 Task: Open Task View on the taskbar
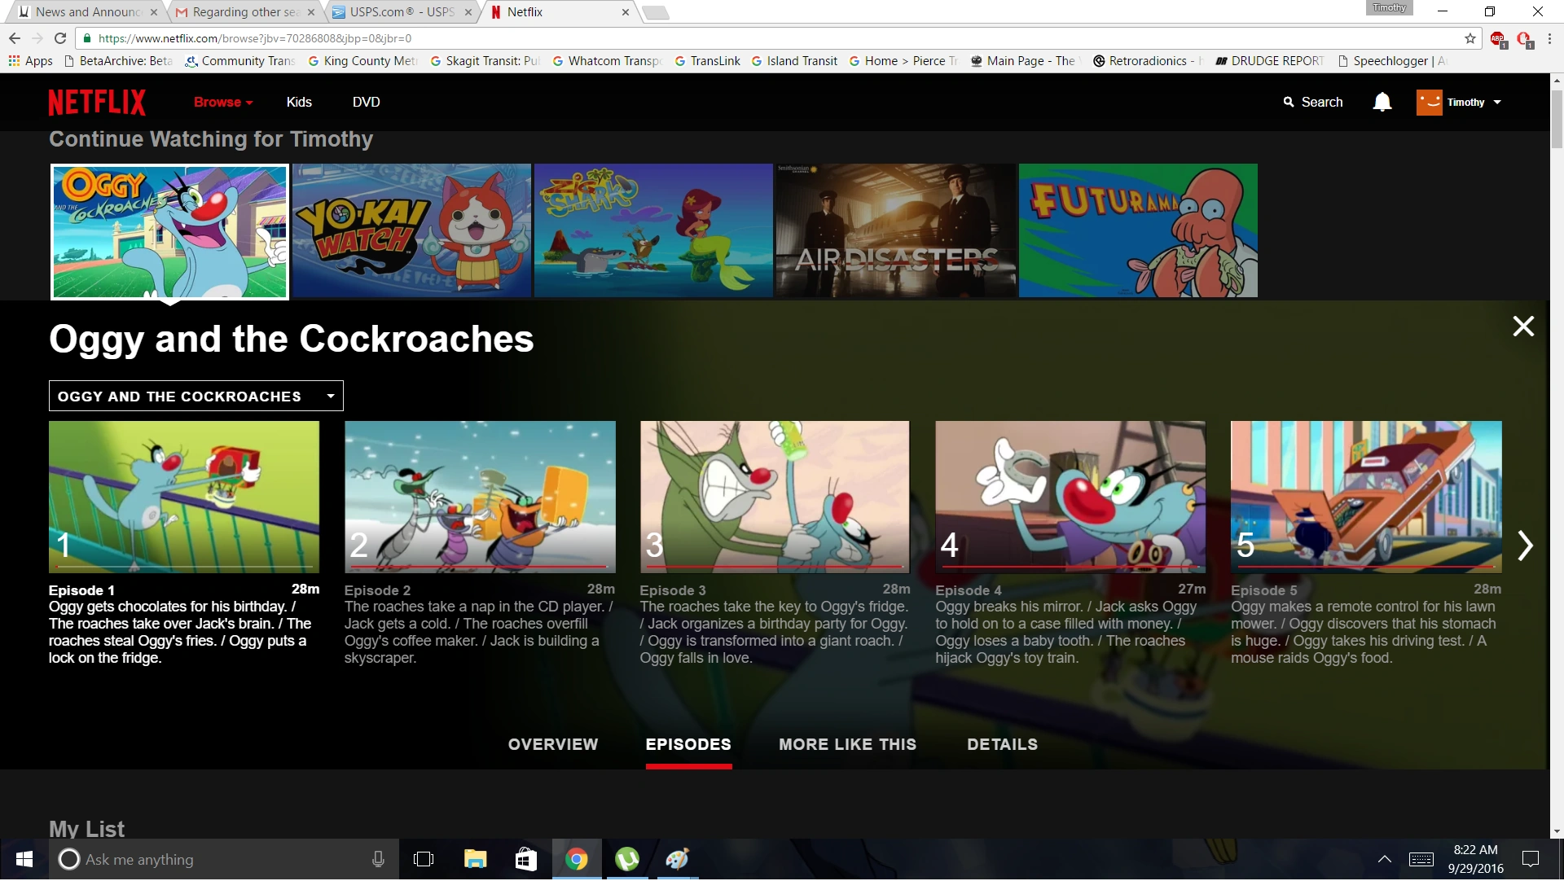point(424,860)
